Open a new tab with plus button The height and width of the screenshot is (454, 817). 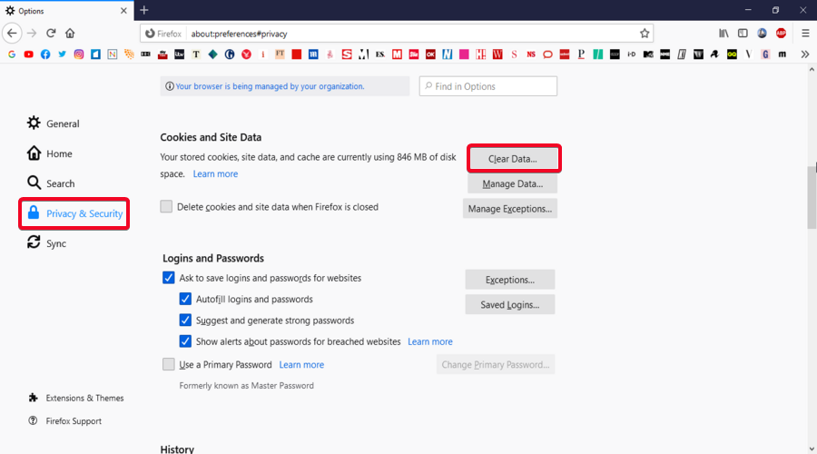click(x=143, y=10)
